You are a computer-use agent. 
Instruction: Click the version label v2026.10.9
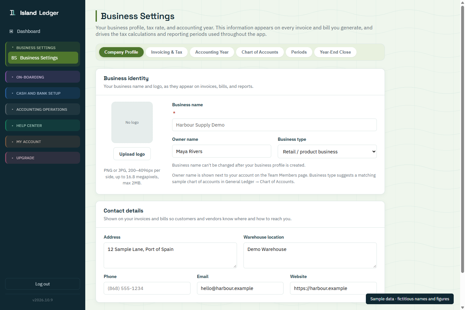coord(43,300)
